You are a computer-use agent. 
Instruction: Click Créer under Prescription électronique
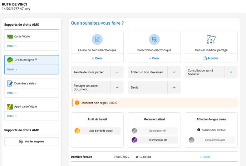(x=154, y=58)
